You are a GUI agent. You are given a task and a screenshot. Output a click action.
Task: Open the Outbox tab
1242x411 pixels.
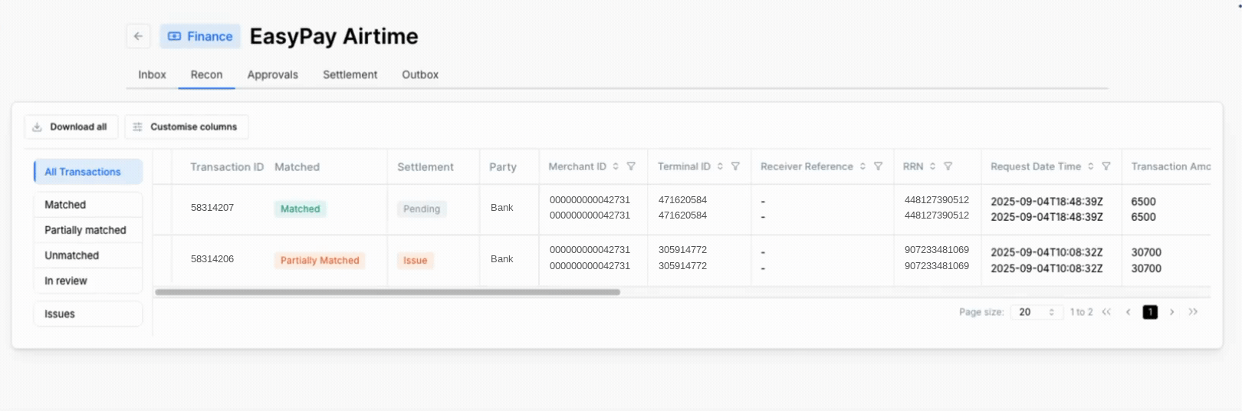420,74
